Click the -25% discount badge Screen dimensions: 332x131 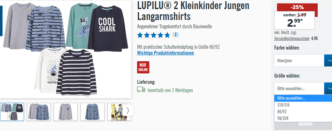click(x=297, y=7)
